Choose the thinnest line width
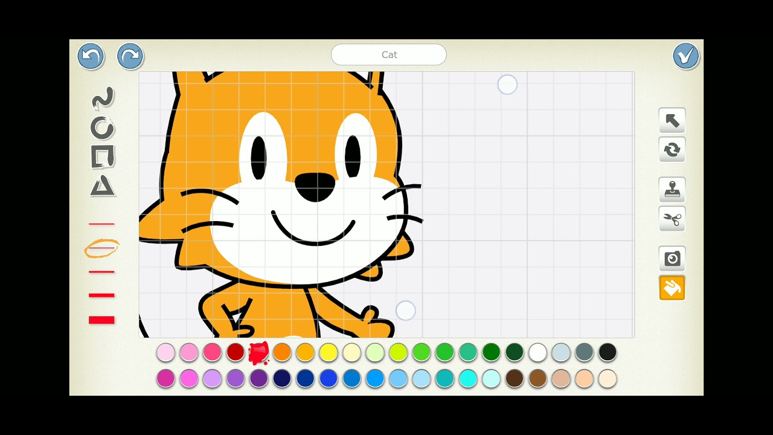 (101, 224)
